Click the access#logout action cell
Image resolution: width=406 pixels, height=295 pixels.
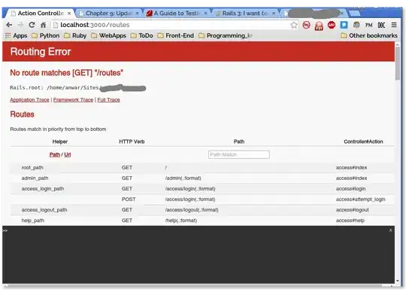click(352, 210)
